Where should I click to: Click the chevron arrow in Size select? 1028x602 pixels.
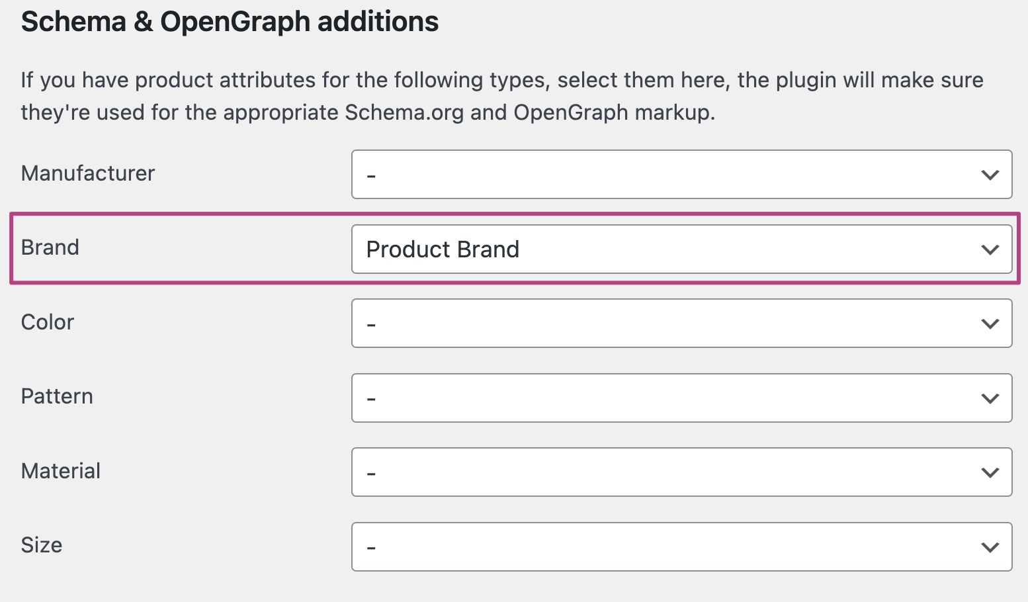tap(990, 548)
